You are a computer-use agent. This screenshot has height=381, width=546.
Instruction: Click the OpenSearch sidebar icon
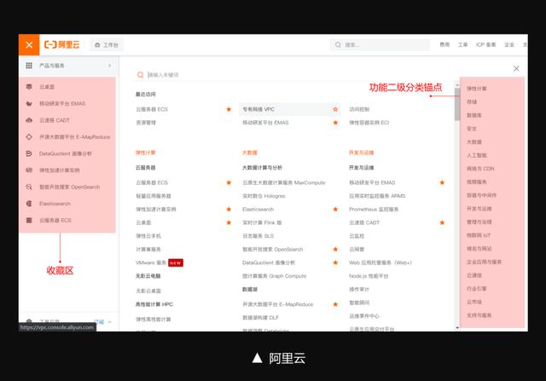click(x=29, y=187)
